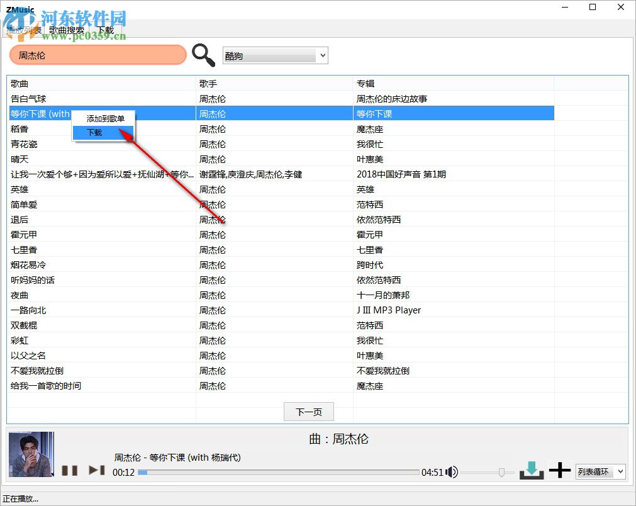Click the teal download icon near playback bar
The width and height of the screenshot is (636, 506).
(x=532, y=469)
